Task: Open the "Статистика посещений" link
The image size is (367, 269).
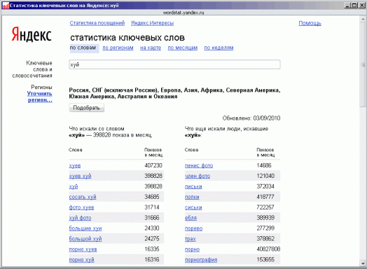Action: 97,23
